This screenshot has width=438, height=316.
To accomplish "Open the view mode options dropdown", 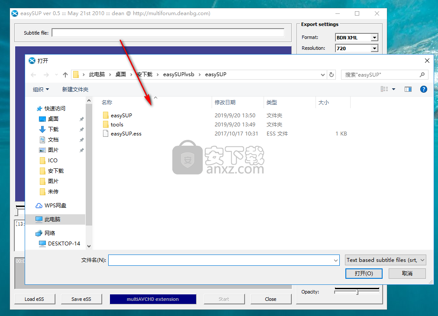I will pos(393,89).
